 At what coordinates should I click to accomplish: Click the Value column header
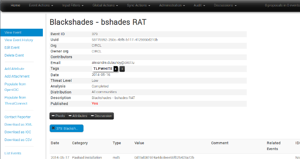pos(139,143)
